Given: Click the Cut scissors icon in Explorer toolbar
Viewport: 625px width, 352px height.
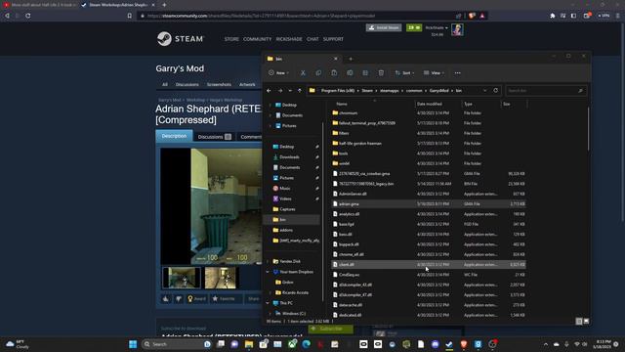Looking at the screenshot, I should point(303,73).
